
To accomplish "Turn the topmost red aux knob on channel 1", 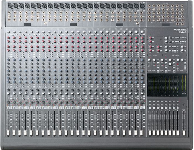I will click(x=8, y=38).
